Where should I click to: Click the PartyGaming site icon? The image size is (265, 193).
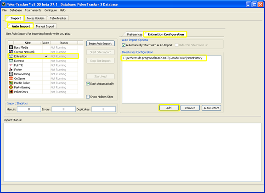11,87
